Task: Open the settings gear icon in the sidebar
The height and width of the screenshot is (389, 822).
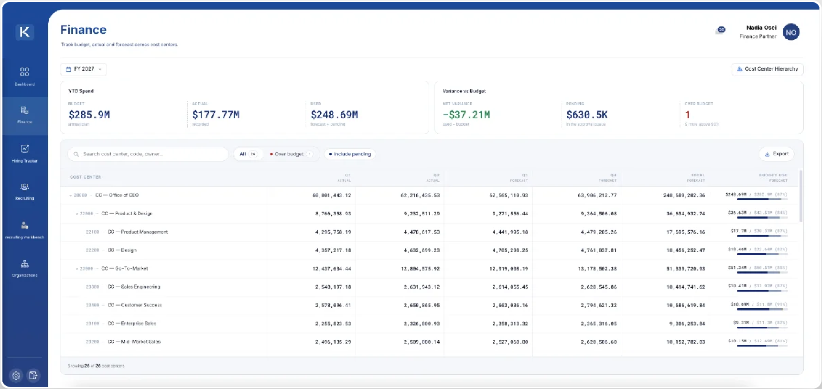Action: [x=16, y=376]
